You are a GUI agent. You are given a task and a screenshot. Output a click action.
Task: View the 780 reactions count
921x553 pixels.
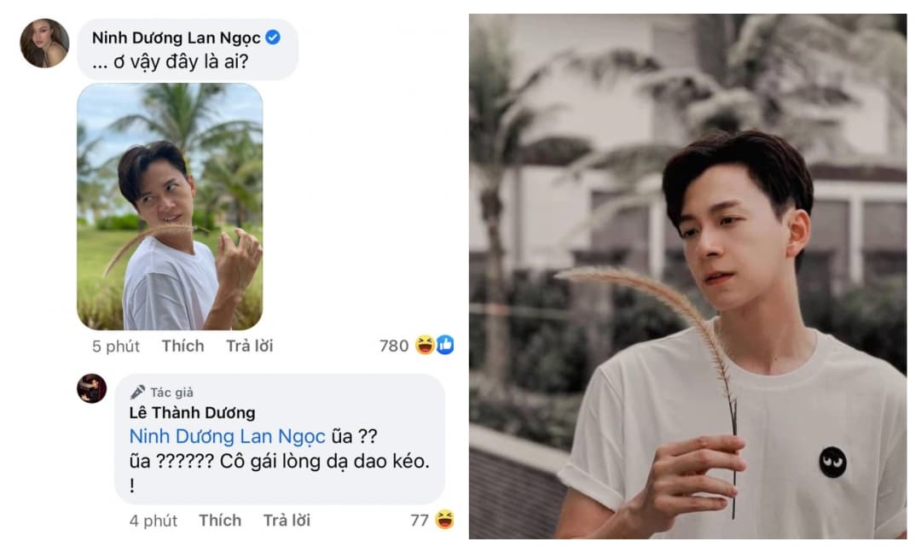coord(394,346)
